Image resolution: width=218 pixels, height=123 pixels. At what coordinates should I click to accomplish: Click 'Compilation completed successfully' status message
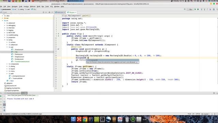click(22, 114)
